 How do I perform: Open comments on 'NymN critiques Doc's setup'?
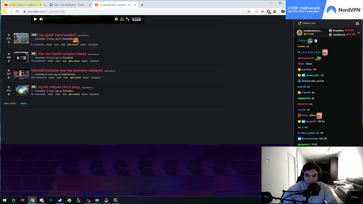click(x=38, y=95)
